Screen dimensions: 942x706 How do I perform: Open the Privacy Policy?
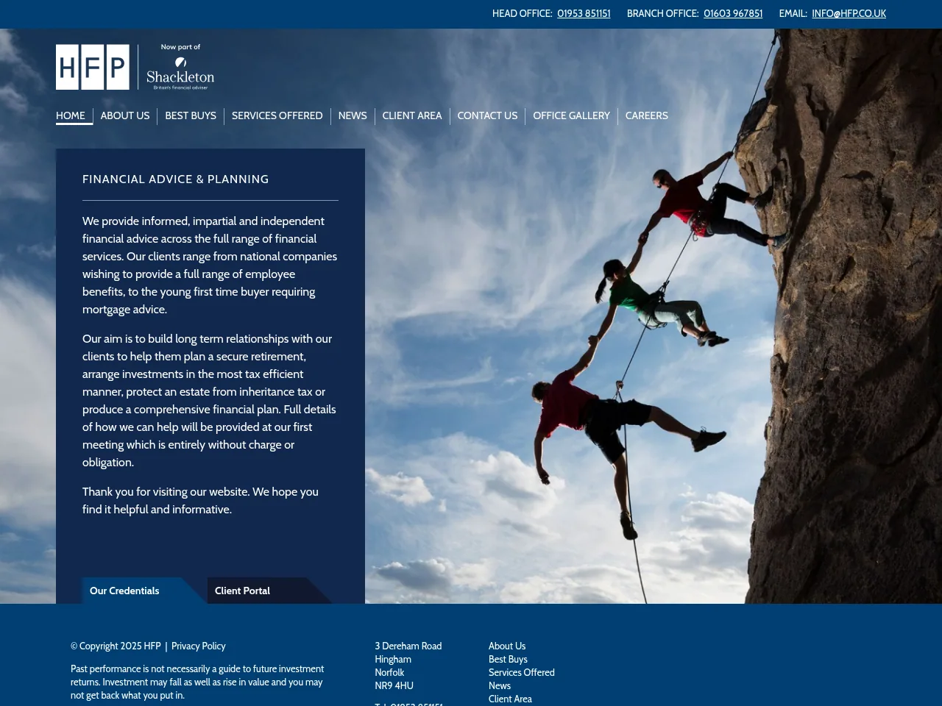coord(198,646)
